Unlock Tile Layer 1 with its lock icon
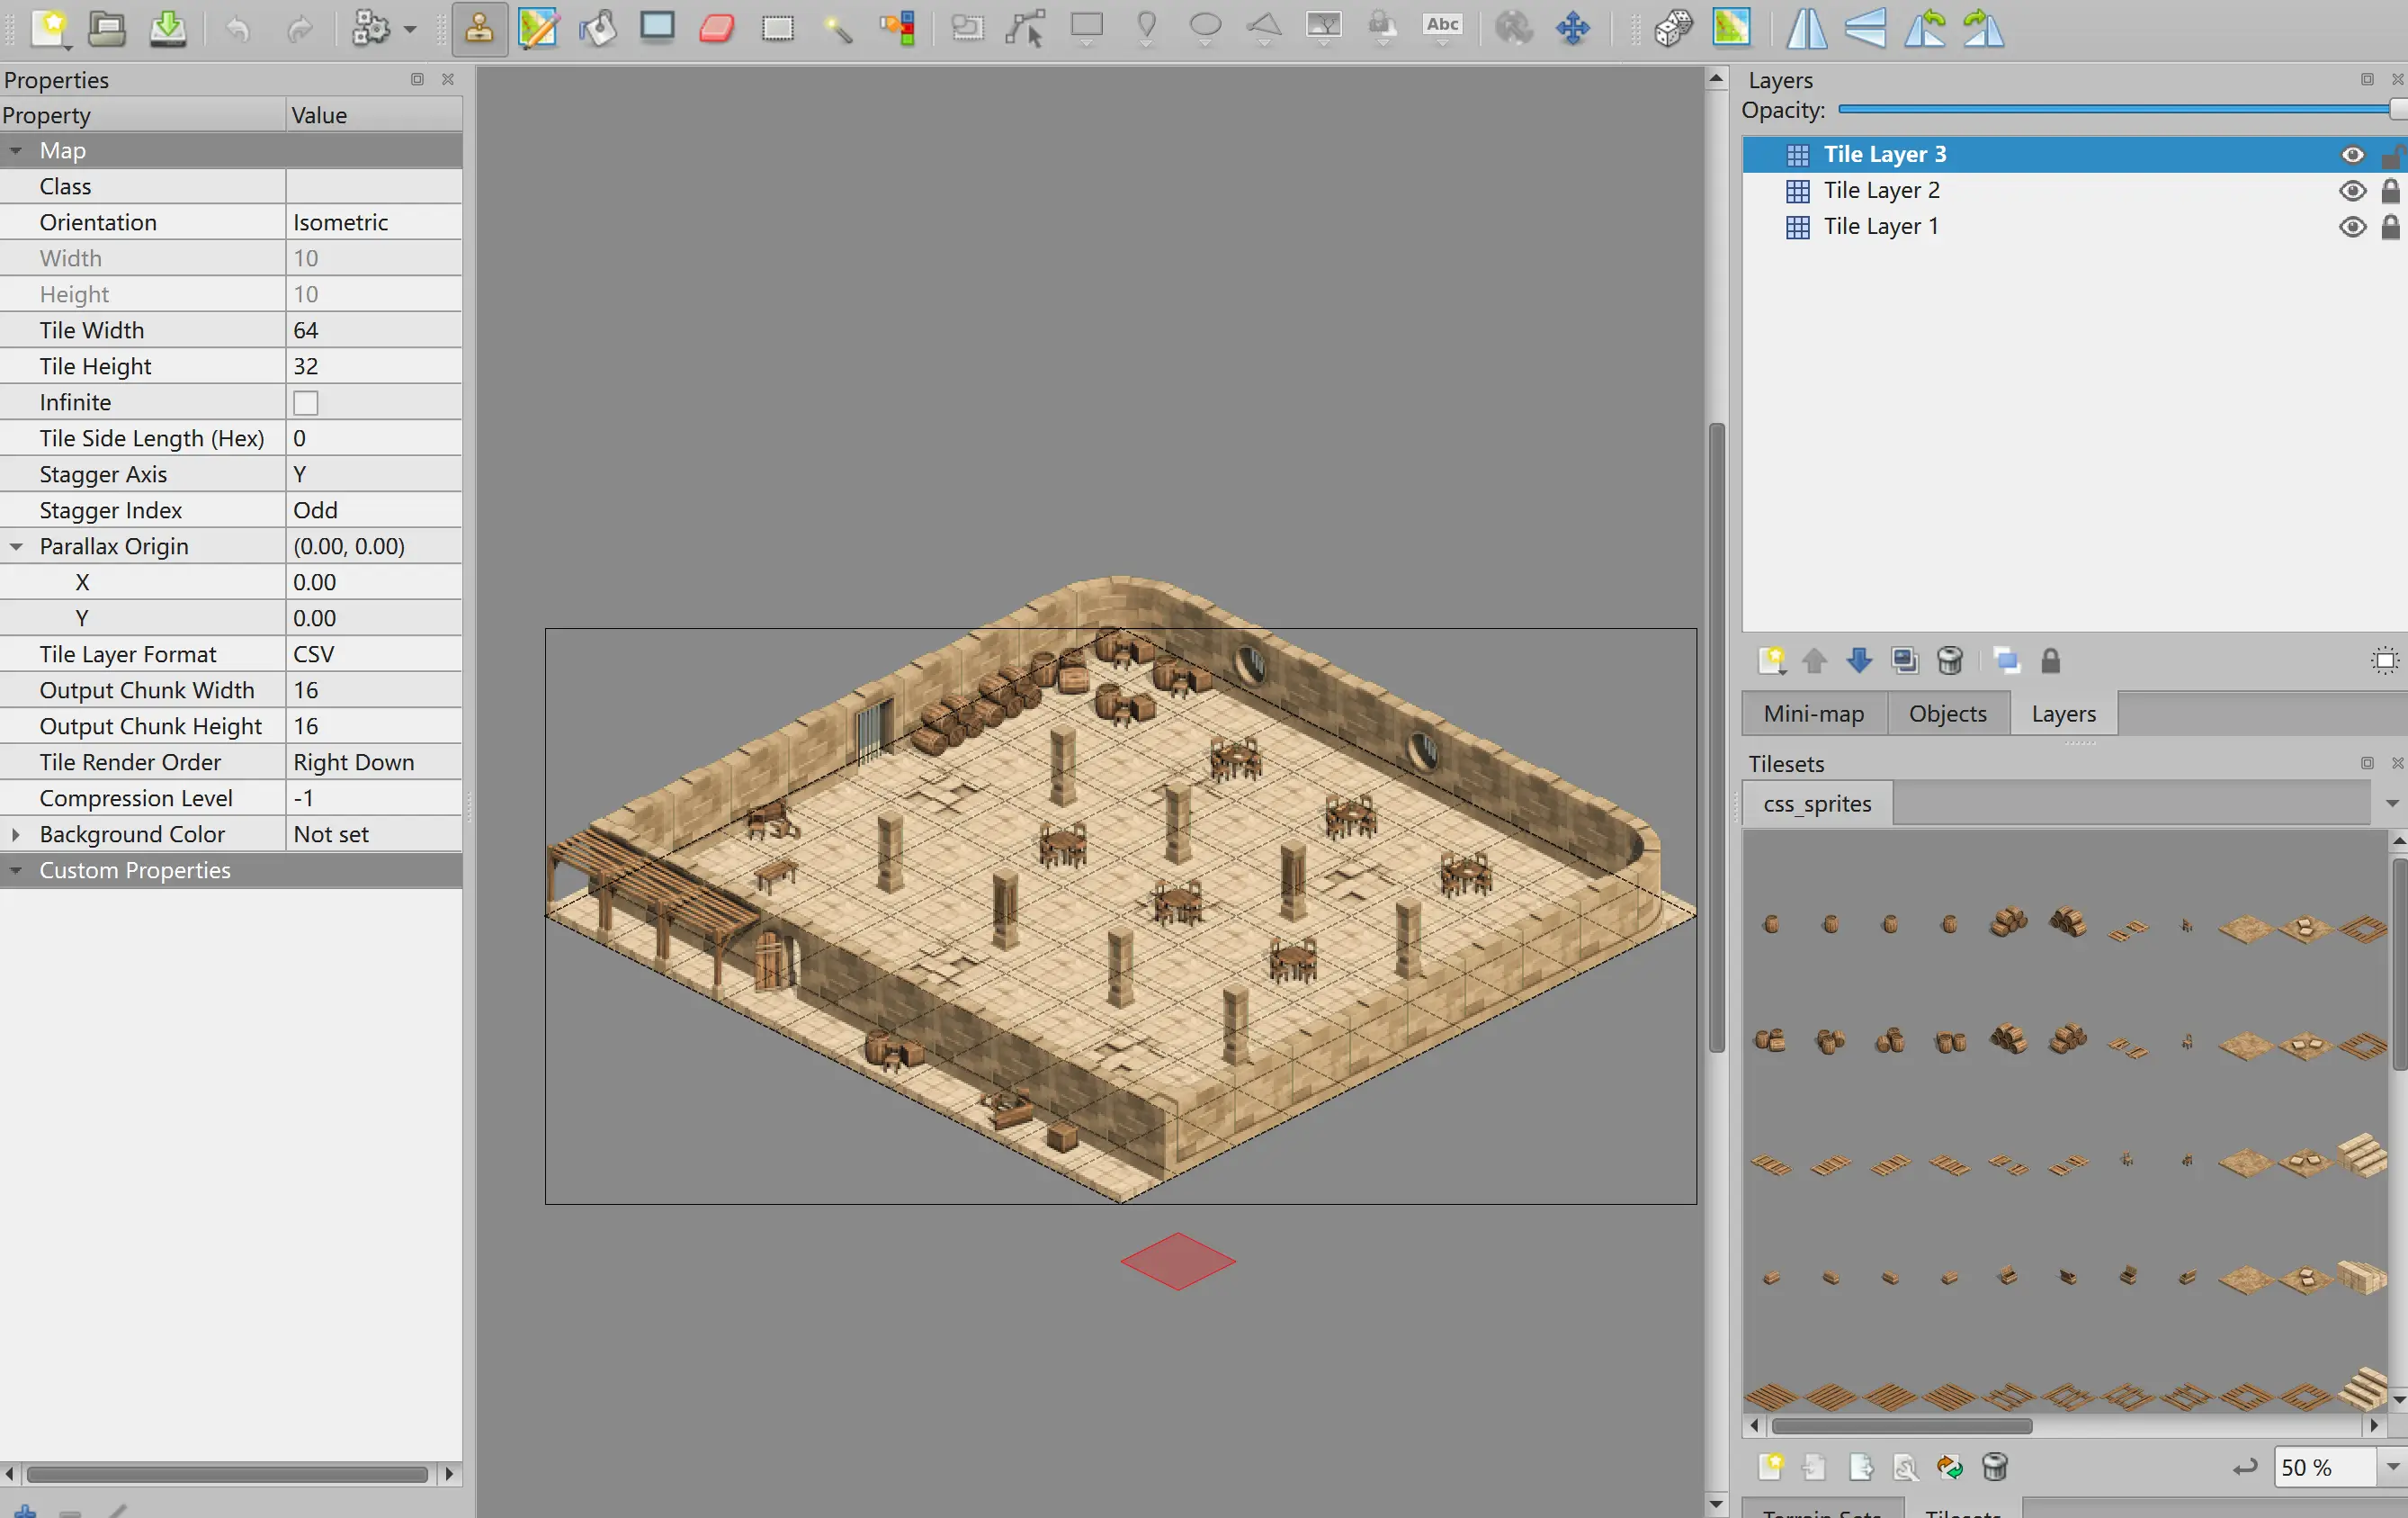 point(2390,226)
